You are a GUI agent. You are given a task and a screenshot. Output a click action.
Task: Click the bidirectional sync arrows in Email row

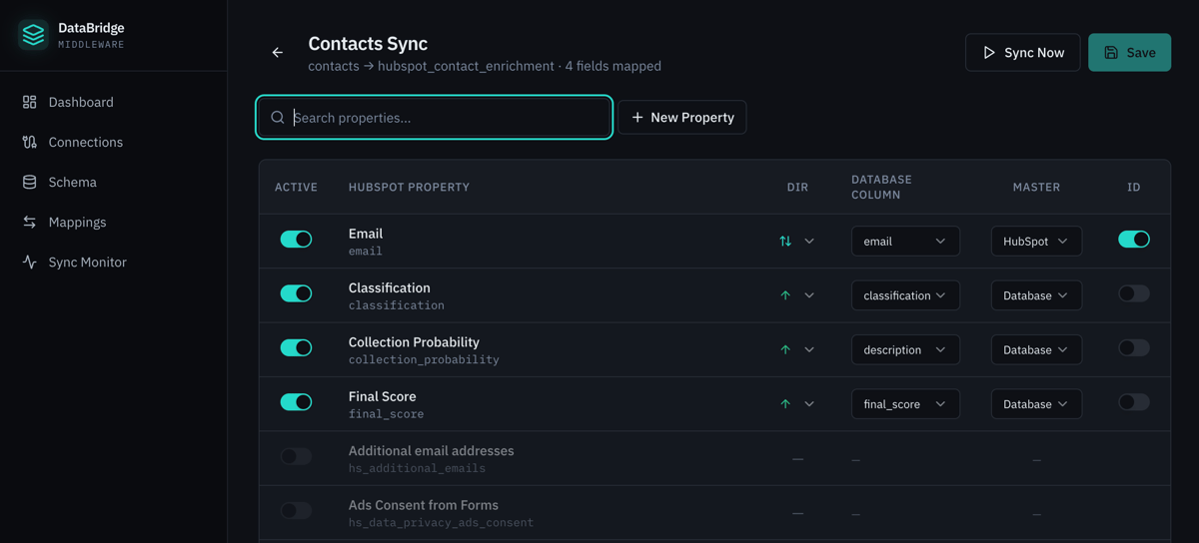tap(785, 241)
